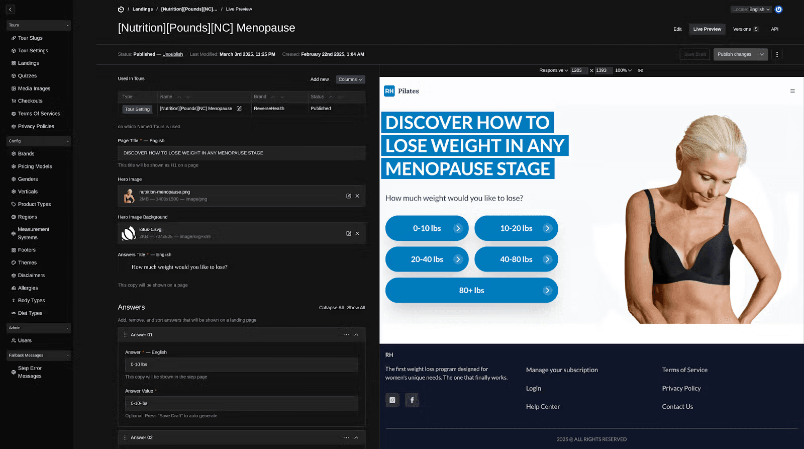Remove the lotus-1.svg background image
Viewport: 804px width, 449px height.
(357, 233)
